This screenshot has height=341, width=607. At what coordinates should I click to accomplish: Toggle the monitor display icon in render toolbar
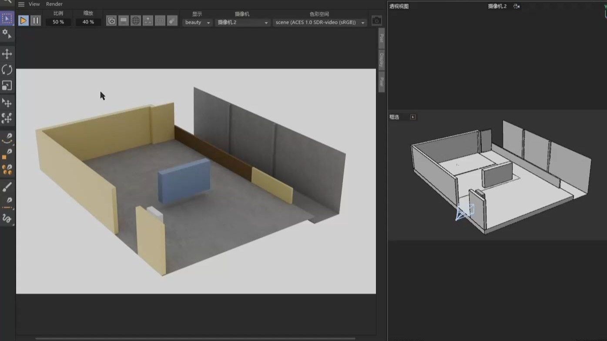tap(124, 20)
